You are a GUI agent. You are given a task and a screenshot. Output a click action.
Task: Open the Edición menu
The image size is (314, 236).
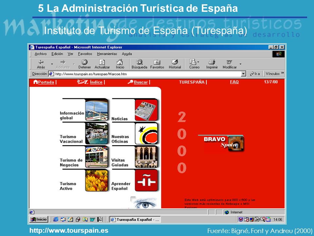coord(57,54)
